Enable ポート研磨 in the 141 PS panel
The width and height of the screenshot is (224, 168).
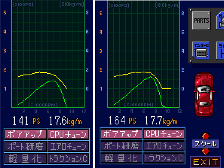coord(26,146)
